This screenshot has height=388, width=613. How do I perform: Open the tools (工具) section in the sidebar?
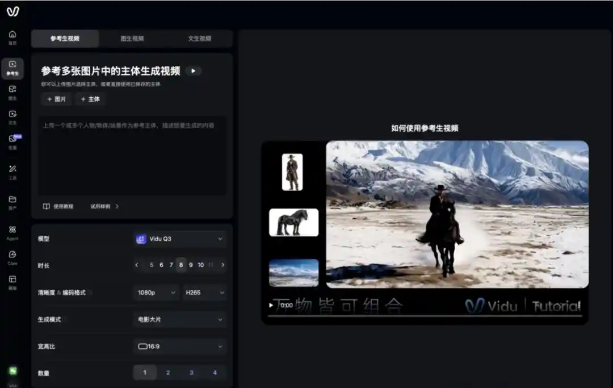pos(12,172)
